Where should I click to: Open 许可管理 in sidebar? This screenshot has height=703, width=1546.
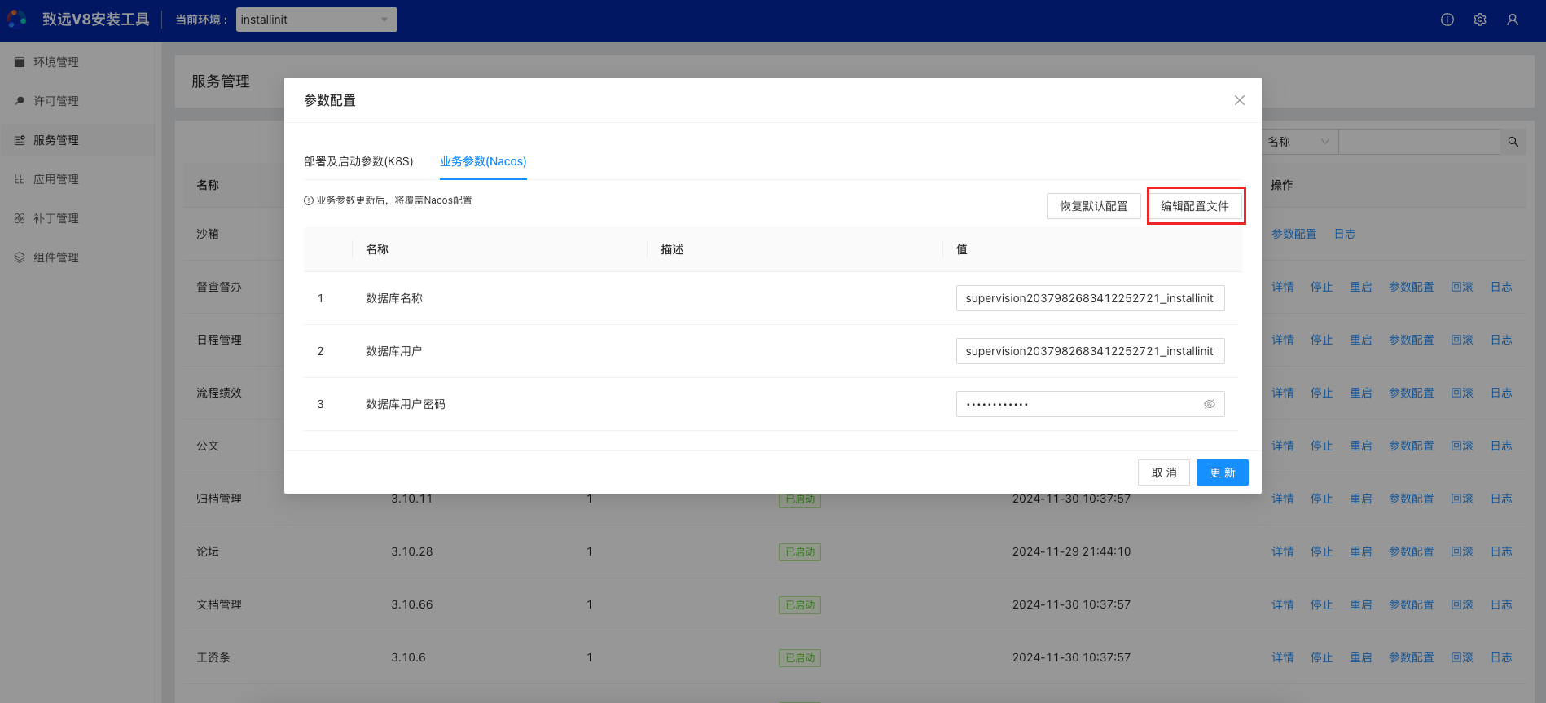56,101
